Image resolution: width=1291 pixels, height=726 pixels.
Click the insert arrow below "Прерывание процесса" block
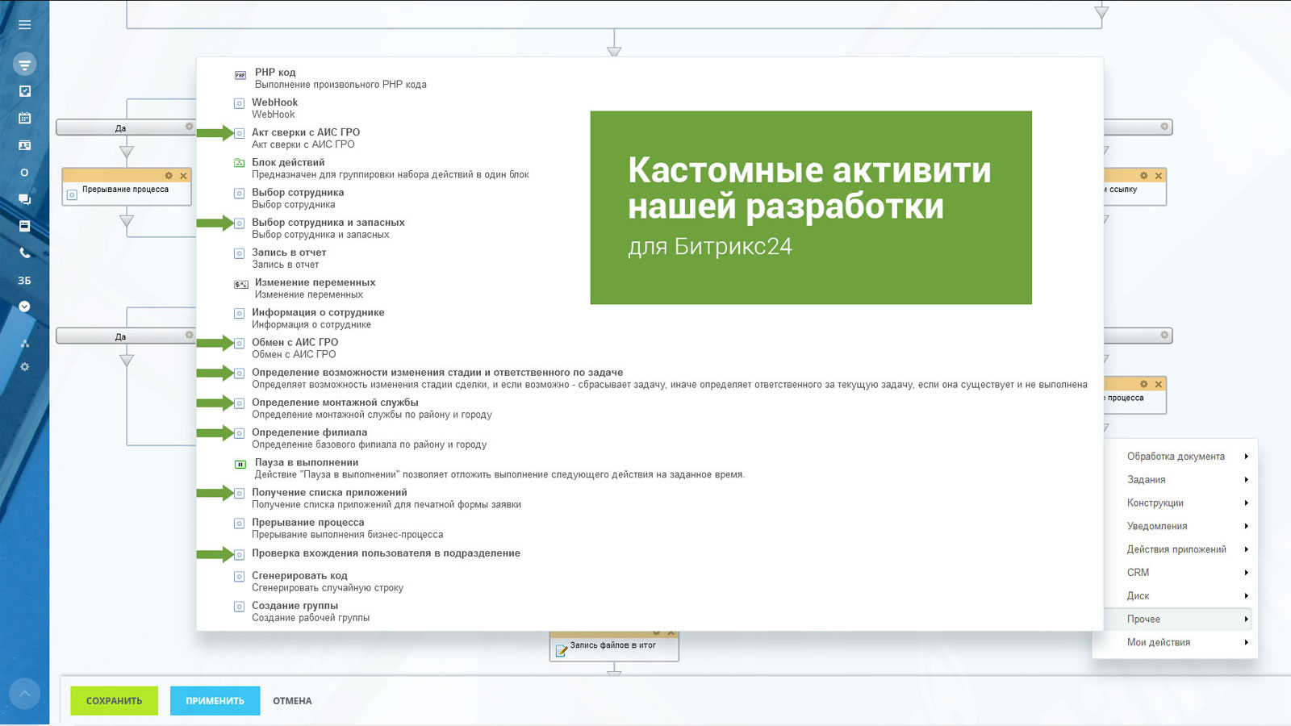point(127,220)
